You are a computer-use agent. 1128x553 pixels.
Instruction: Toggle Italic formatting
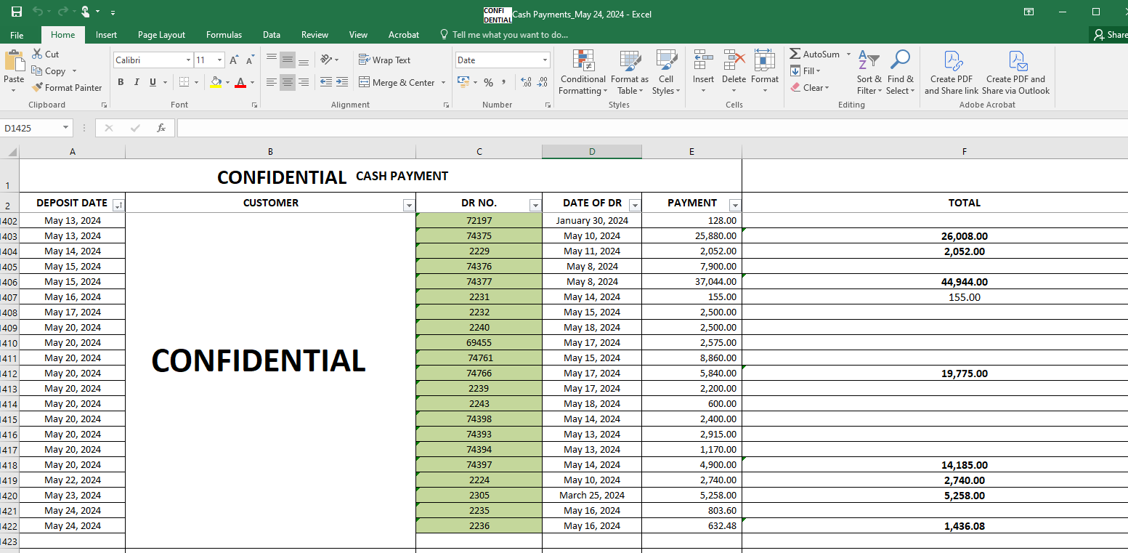click(137, 82)
